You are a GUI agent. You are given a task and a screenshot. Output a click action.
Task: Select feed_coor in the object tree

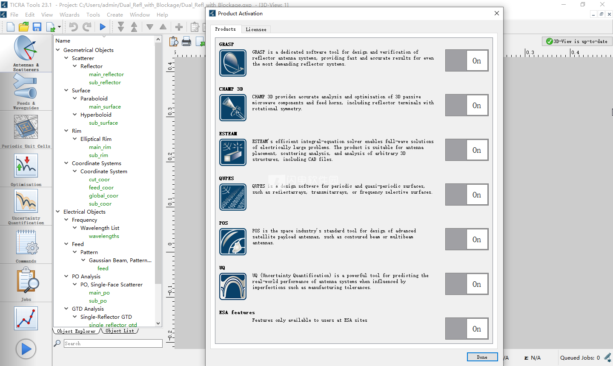[101, 187]
